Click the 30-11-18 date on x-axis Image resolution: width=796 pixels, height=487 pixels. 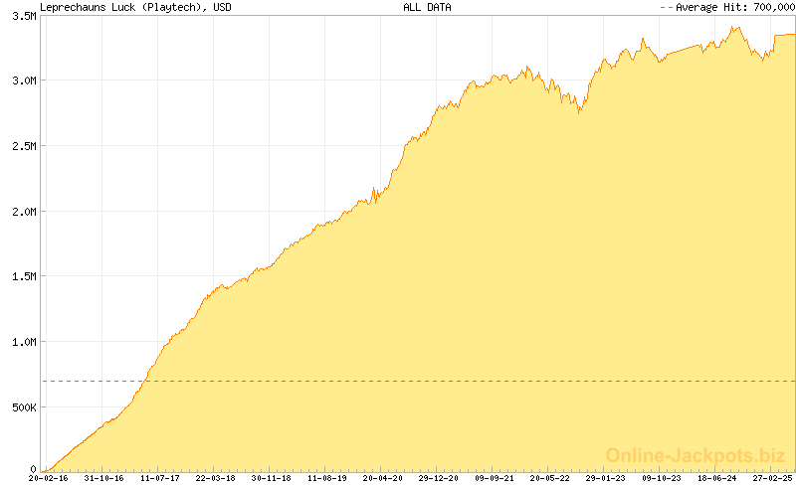(271, 479)
